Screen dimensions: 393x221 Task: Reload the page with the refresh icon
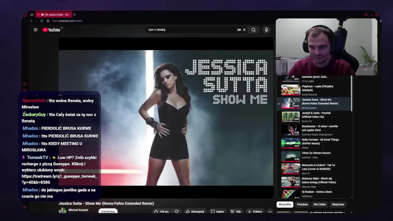pos(42,21)
